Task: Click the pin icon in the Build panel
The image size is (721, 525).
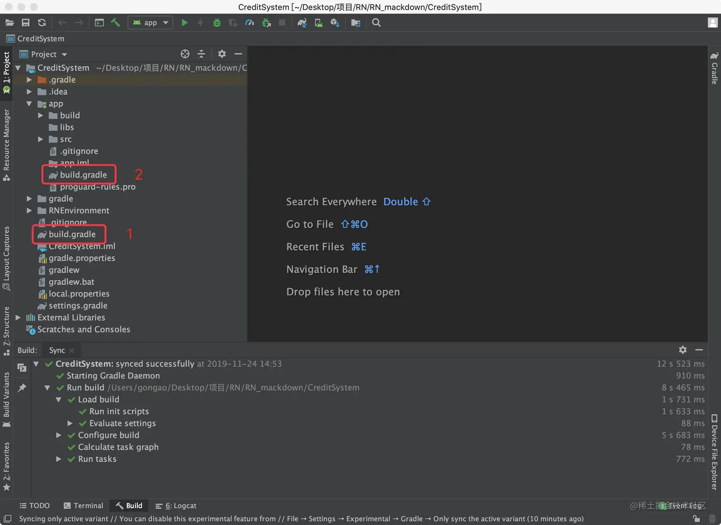Action: (21, 388)
